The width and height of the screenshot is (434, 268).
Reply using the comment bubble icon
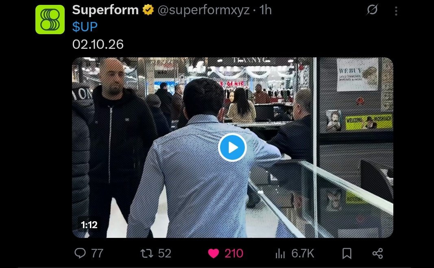tap(80, 253)
